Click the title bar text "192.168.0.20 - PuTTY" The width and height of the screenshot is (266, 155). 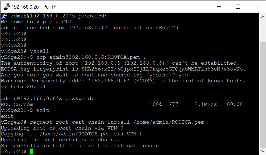(33, 7)
